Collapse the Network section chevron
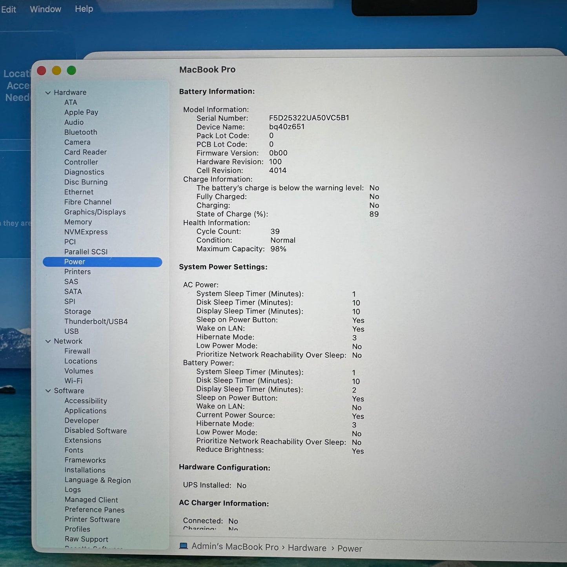The height and width of the screenshot is (567, 567). coord(48,341)
